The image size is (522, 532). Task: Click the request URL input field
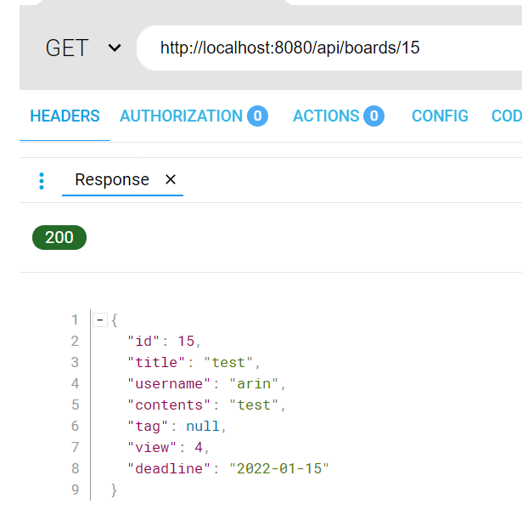click(x=328, y=48)
